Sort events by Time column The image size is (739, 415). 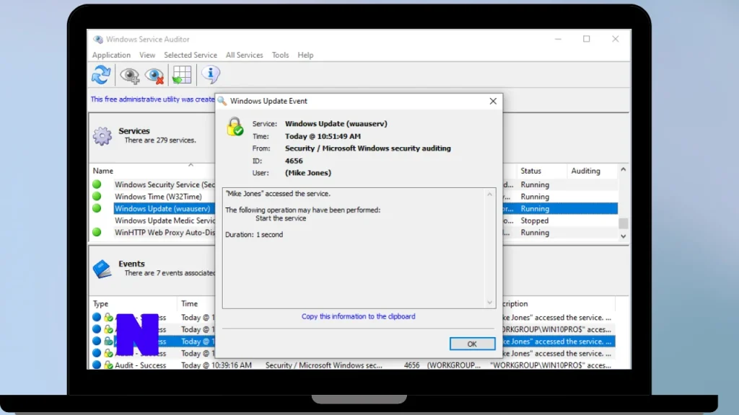click(190, 304)
